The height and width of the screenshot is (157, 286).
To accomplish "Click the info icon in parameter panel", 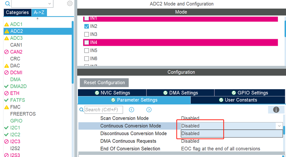I will pyautogui.click(x=276, y=110).
